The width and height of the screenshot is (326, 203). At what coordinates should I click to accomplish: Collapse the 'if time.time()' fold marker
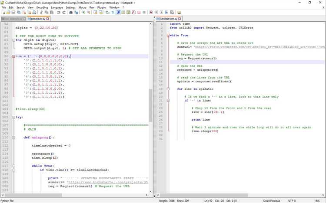(14, 170)
